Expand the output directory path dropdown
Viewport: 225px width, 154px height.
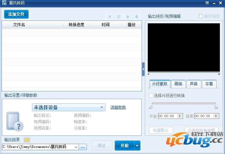(x=76, y=147)
